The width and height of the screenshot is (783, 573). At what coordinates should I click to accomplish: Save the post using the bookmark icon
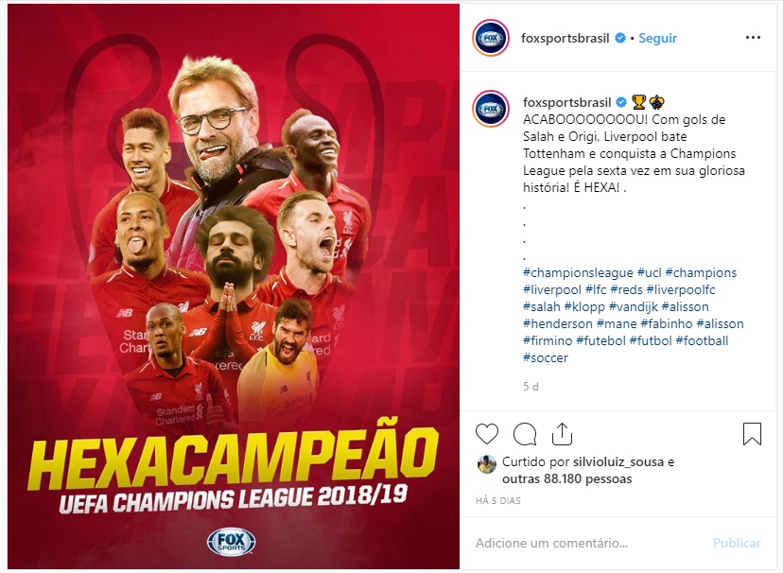752,434
